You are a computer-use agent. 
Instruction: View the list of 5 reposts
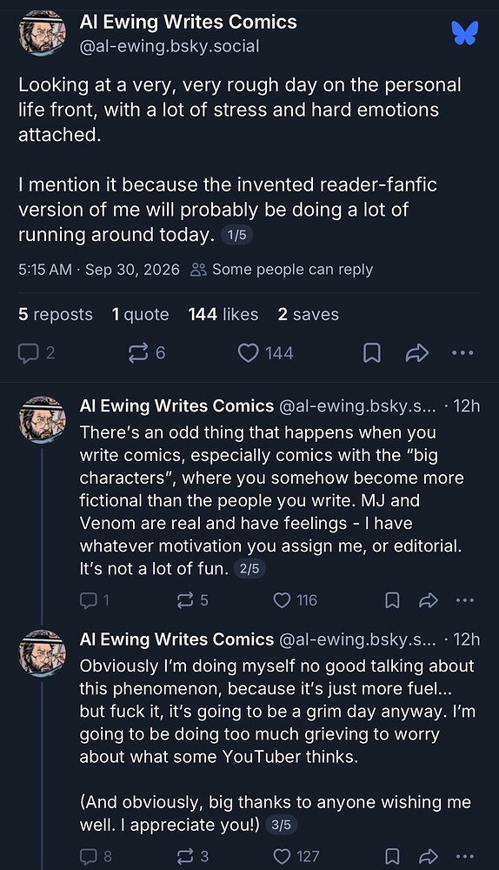tap(56, 314)
